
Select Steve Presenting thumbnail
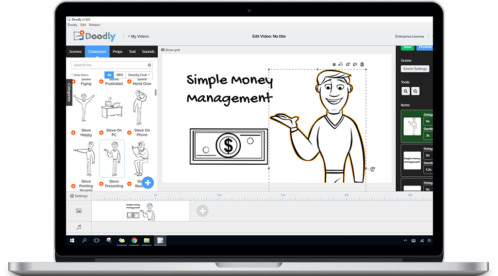112,158
